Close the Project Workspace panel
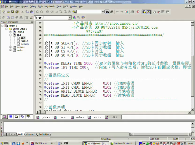 pos(33,22)
